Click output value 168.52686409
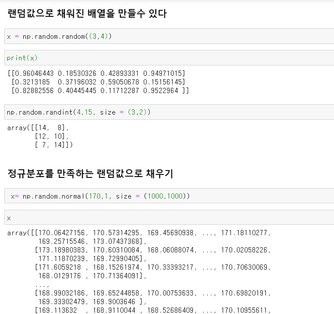The width and height of the screenshot is (334, 314). click(x=170, y=310)
